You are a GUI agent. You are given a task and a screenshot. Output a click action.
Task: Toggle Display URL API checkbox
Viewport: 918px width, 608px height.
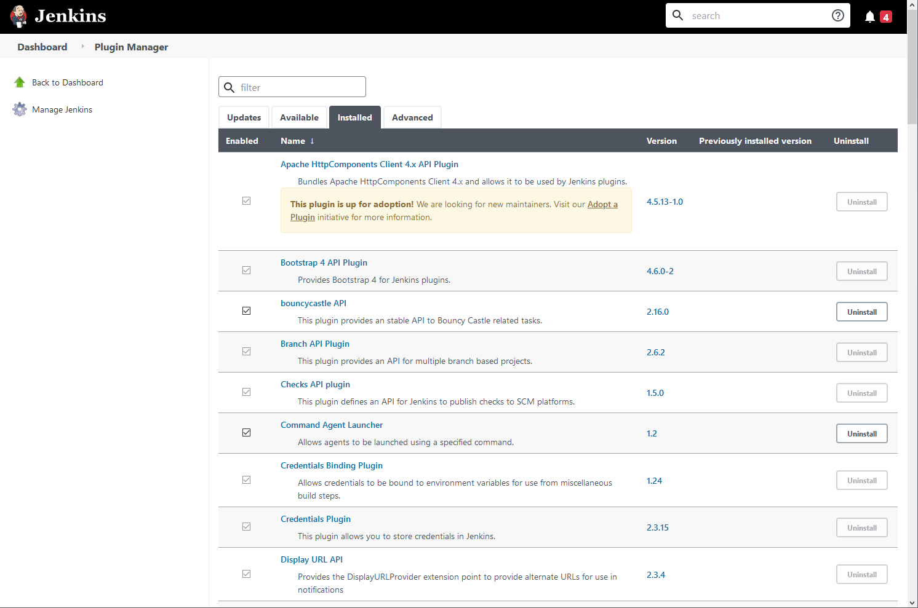246,574
